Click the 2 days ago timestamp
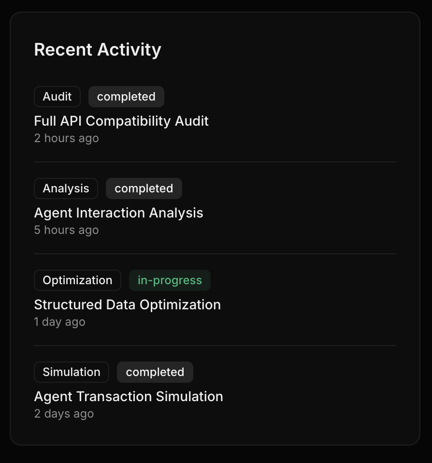The height and width of the screenshot is (463, 432). point(64,414)
